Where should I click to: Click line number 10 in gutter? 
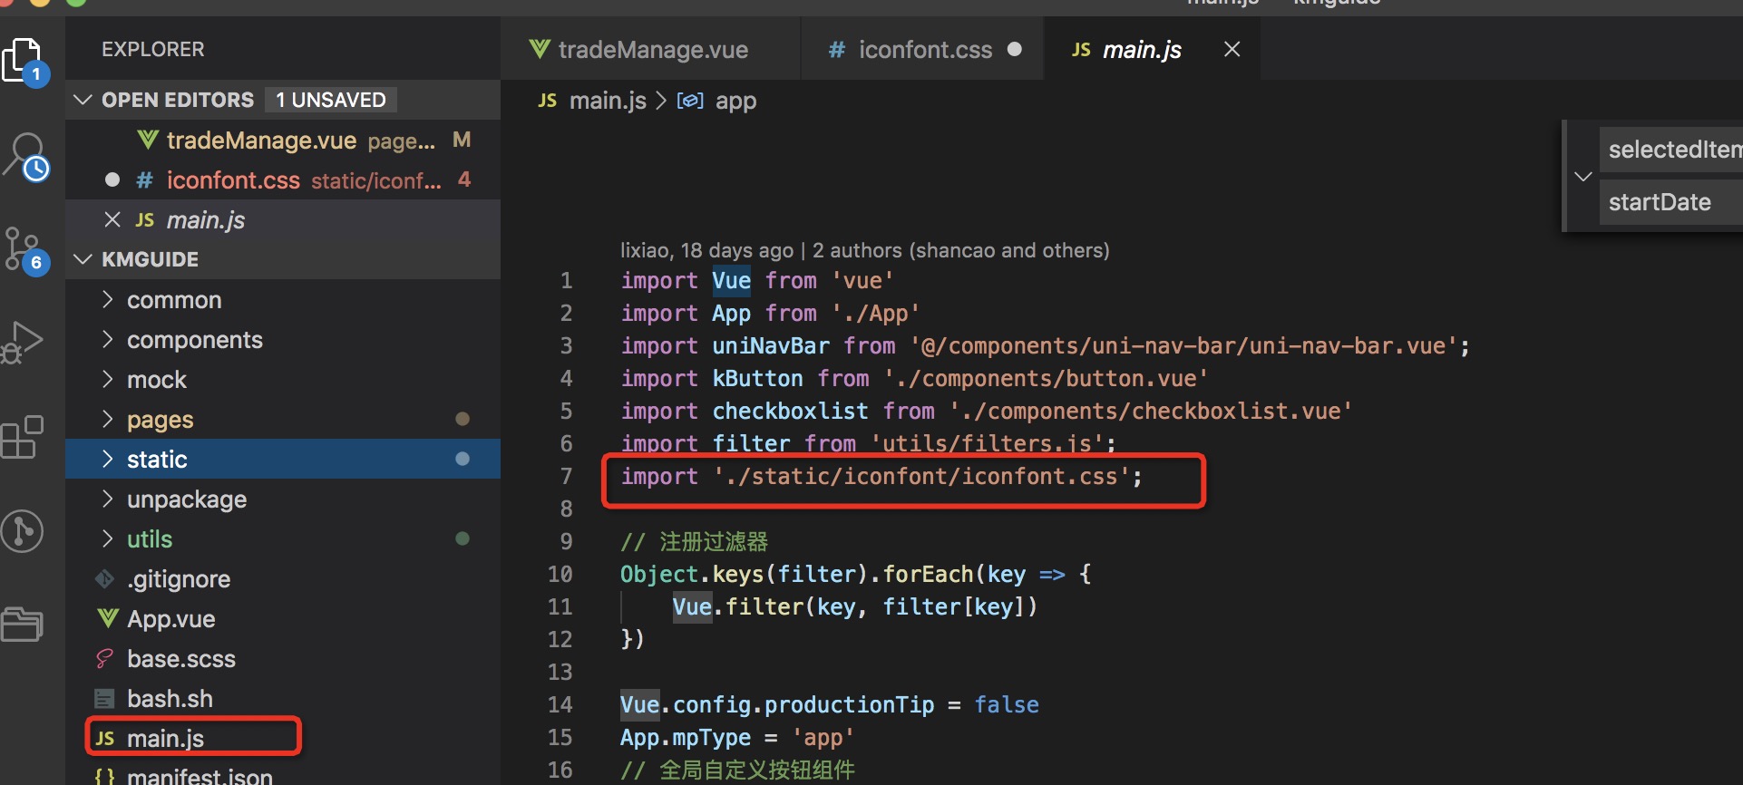click(x=560, y=574)
